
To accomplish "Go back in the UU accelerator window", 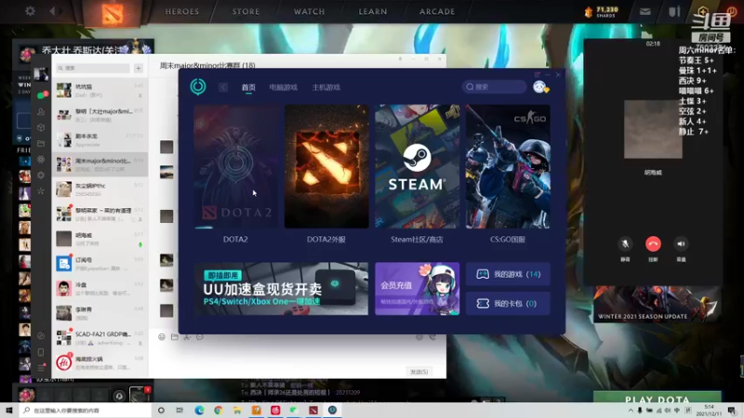I will click(x=223, y=87).
